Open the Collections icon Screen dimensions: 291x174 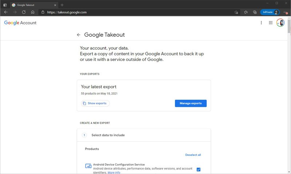(255, 12)
